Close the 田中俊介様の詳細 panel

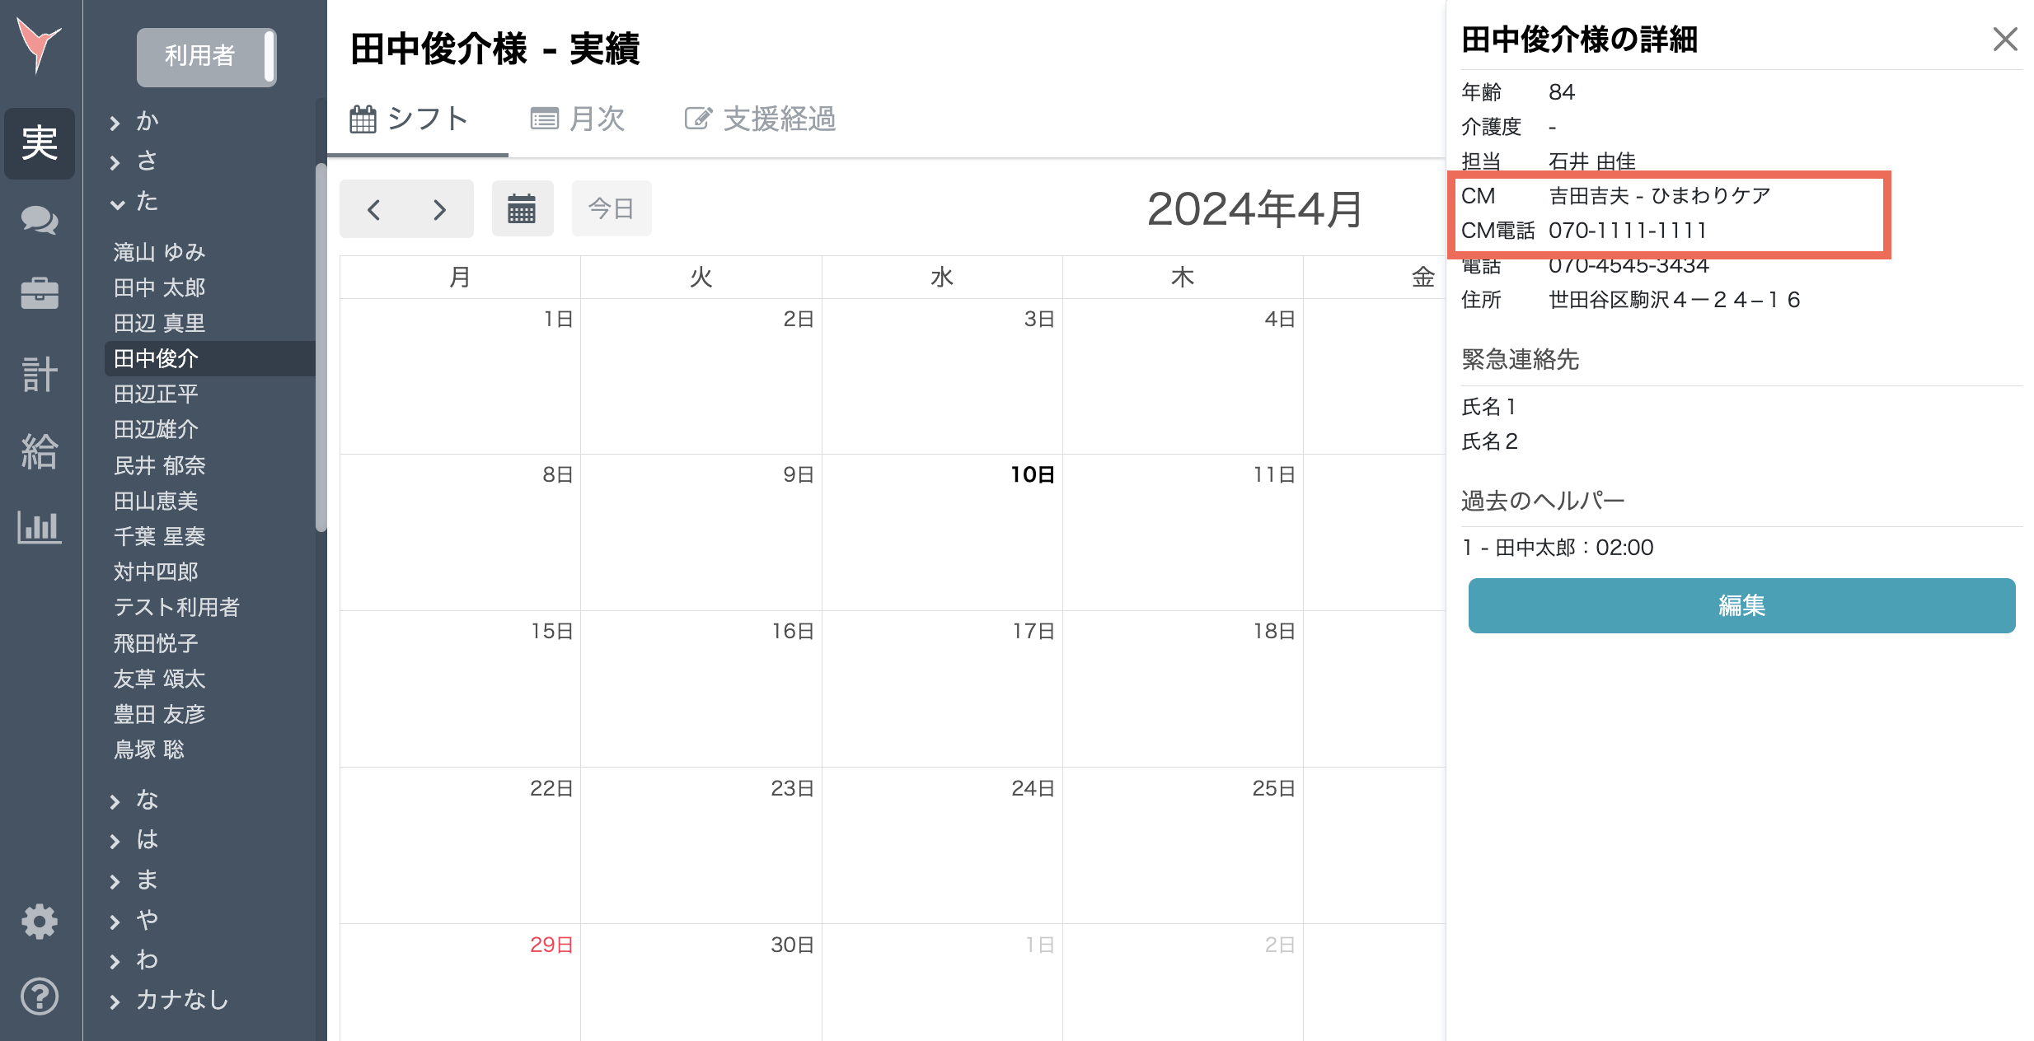(2004, 39)
